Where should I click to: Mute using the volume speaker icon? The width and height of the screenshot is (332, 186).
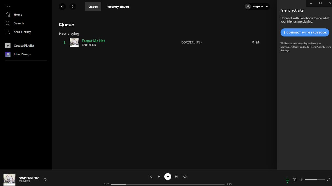tap(301, 180)
